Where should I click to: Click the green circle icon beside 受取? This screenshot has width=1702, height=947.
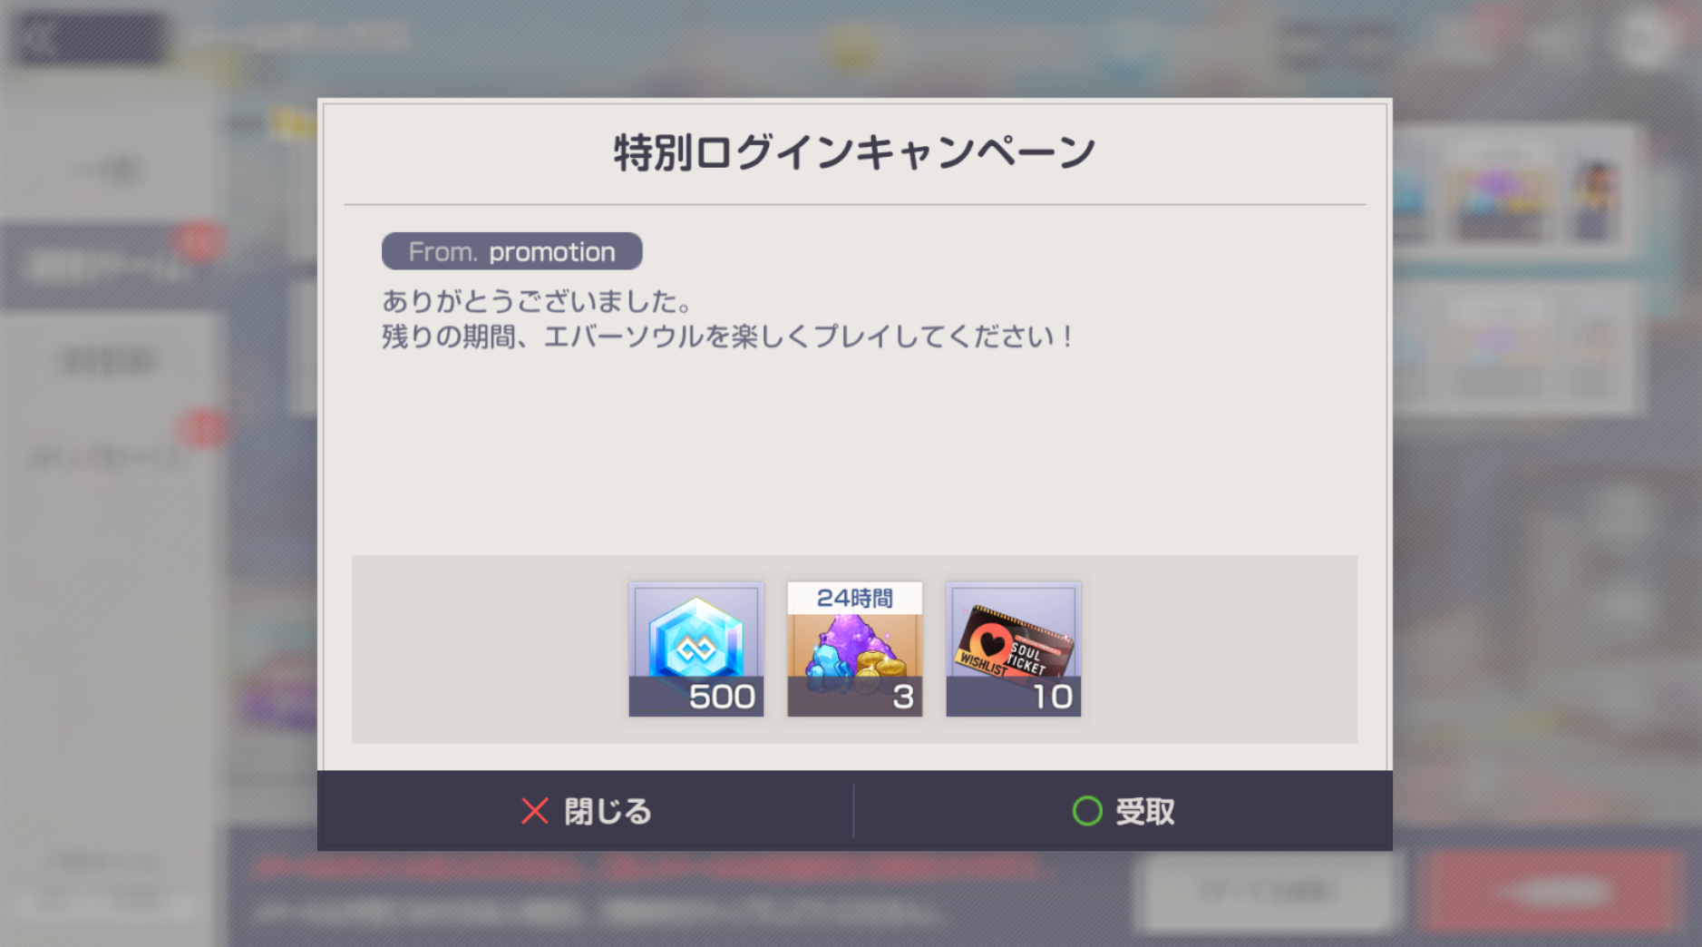(x=1087, y=811)
